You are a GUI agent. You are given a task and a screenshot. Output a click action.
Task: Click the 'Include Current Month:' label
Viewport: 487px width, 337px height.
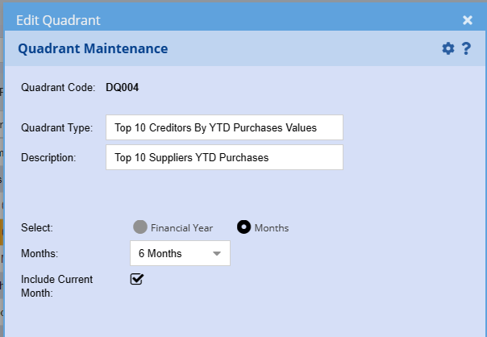pos(56,286)
